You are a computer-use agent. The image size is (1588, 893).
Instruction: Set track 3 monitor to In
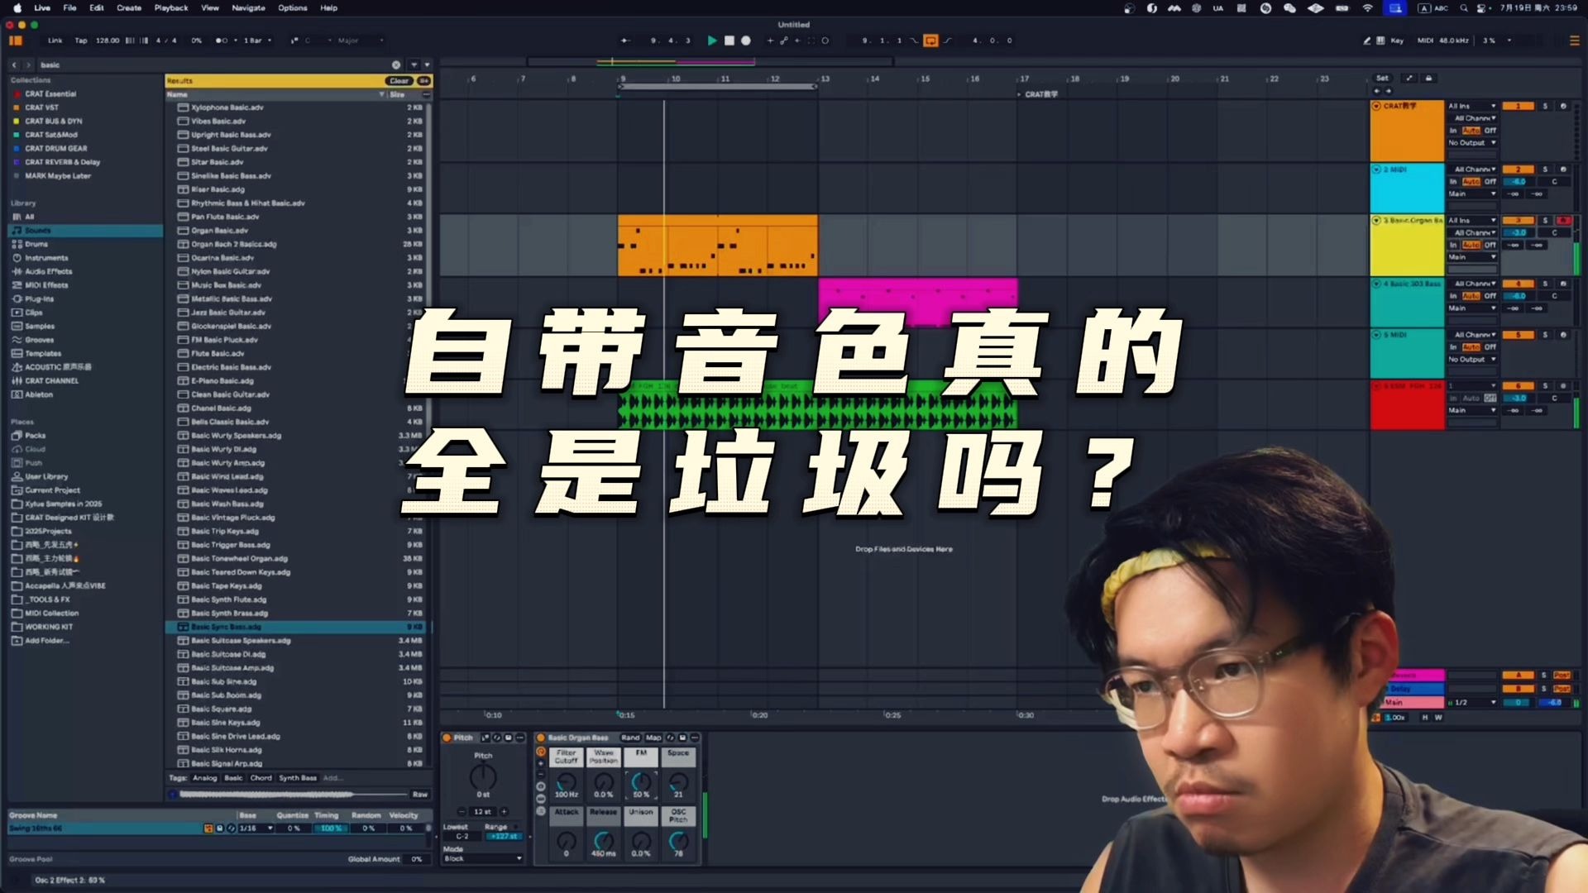[x=1453, y=245]
